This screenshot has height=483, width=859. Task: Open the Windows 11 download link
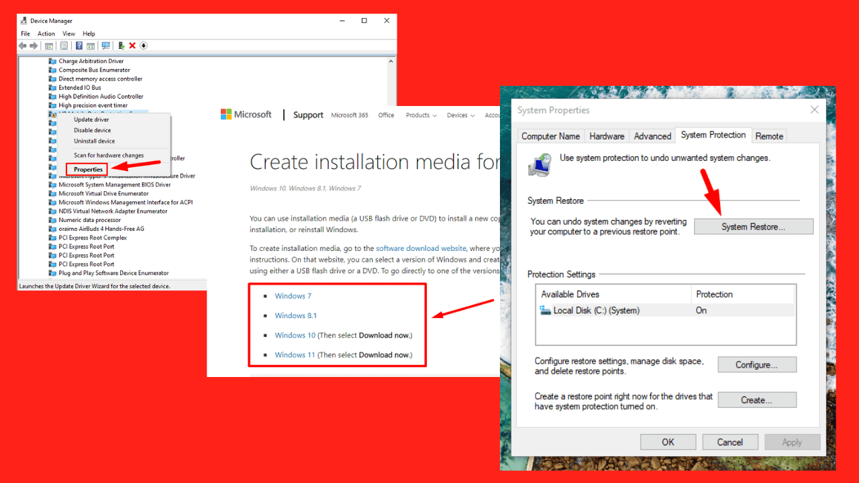pos(295,355)
